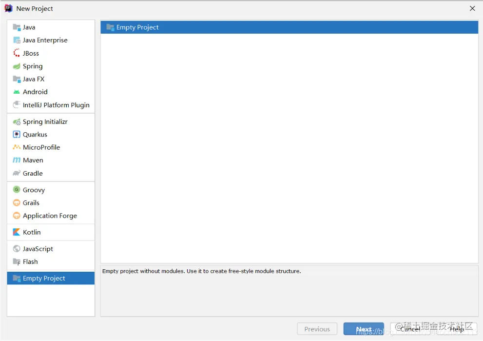The width and height of the screenshot is (483, 341).
Task: Select the Kotlin logo icon
Action: [x=17, y=232]
